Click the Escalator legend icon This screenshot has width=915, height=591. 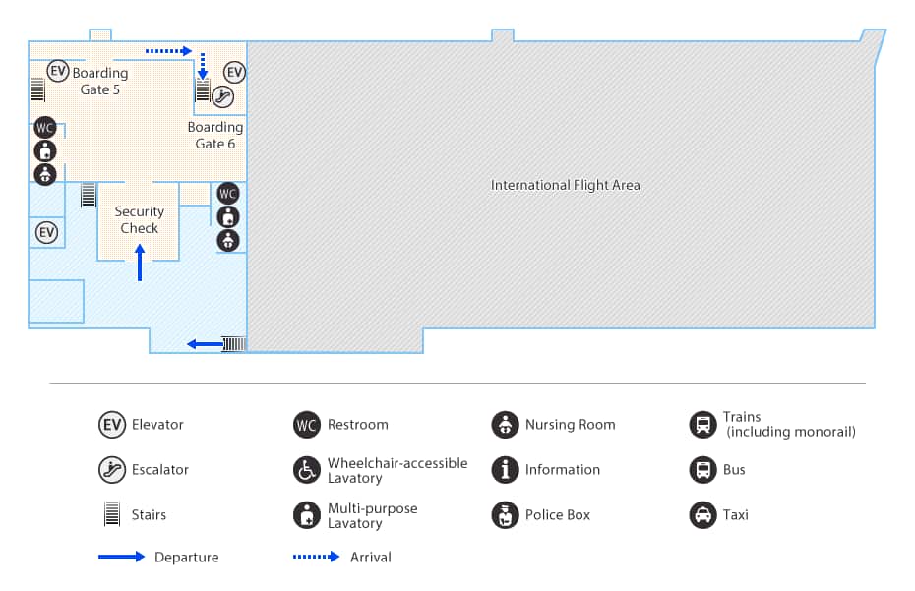(x=112, y=470)
